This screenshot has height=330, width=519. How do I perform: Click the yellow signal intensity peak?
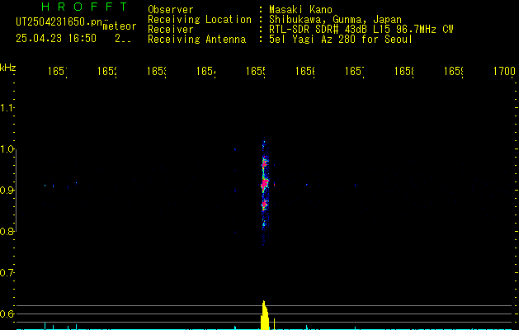[265, 315]
